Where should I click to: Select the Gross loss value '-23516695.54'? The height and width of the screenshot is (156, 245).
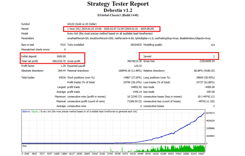click(x=207, y=61)
